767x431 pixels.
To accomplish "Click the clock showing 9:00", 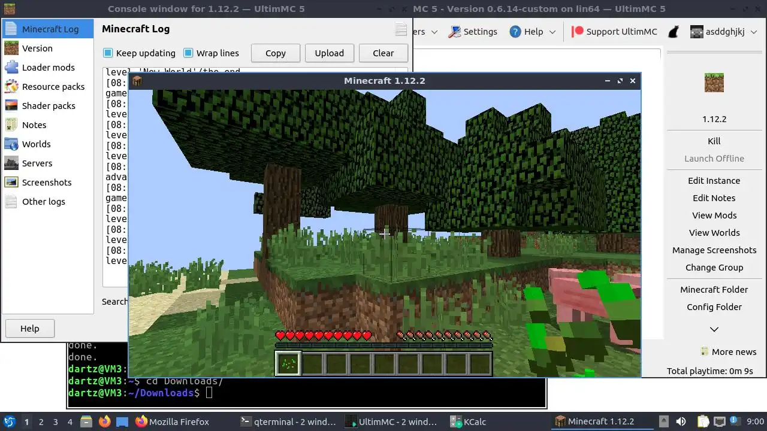I will [x=756, y=422].
